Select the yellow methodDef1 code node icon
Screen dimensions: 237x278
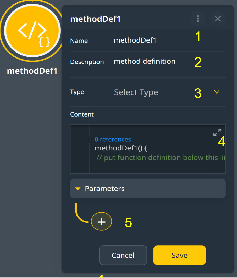pyautogui.click(x=32, y=30)
